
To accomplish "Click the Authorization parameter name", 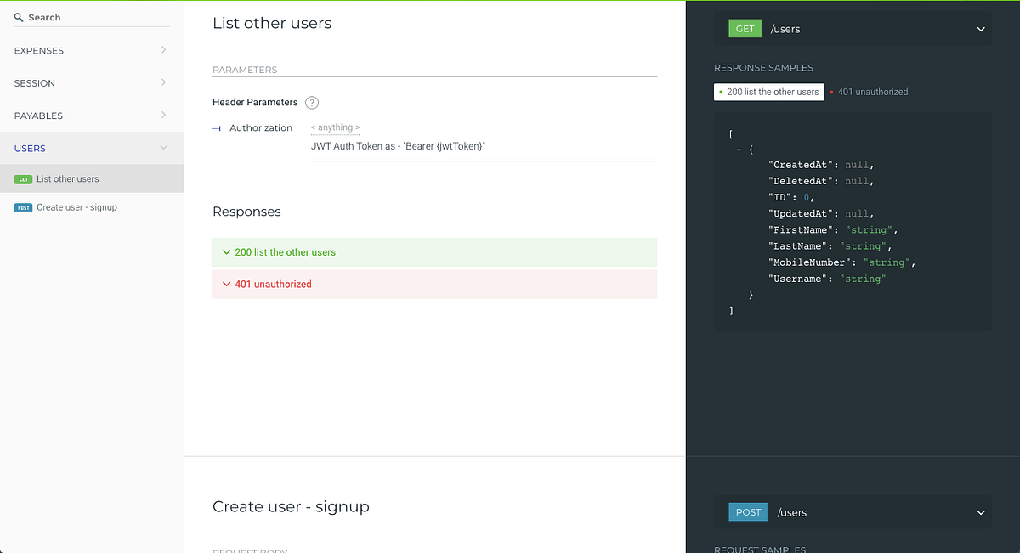I will click(261, 128).
